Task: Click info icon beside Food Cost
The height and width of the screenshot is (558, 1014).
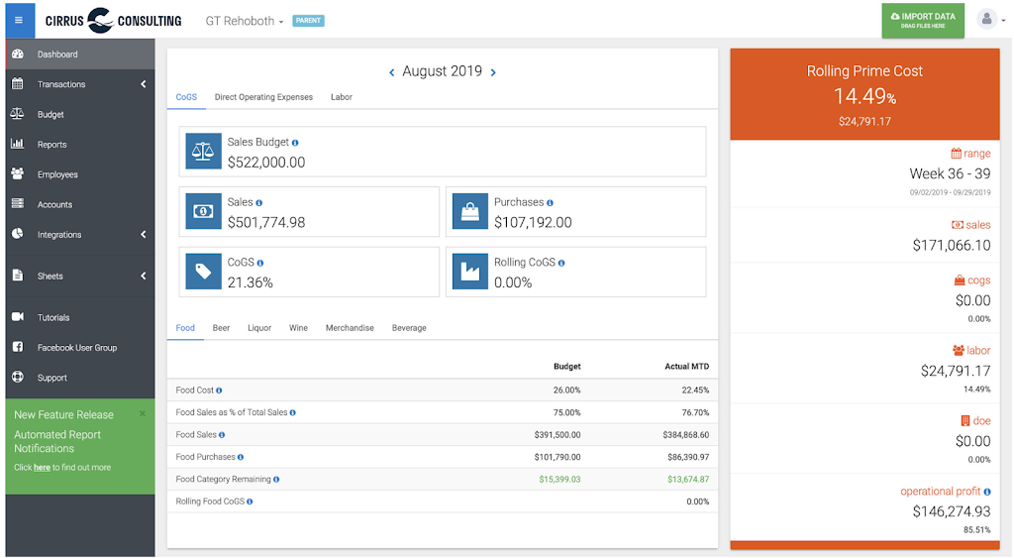Action: tap(219, 391)
